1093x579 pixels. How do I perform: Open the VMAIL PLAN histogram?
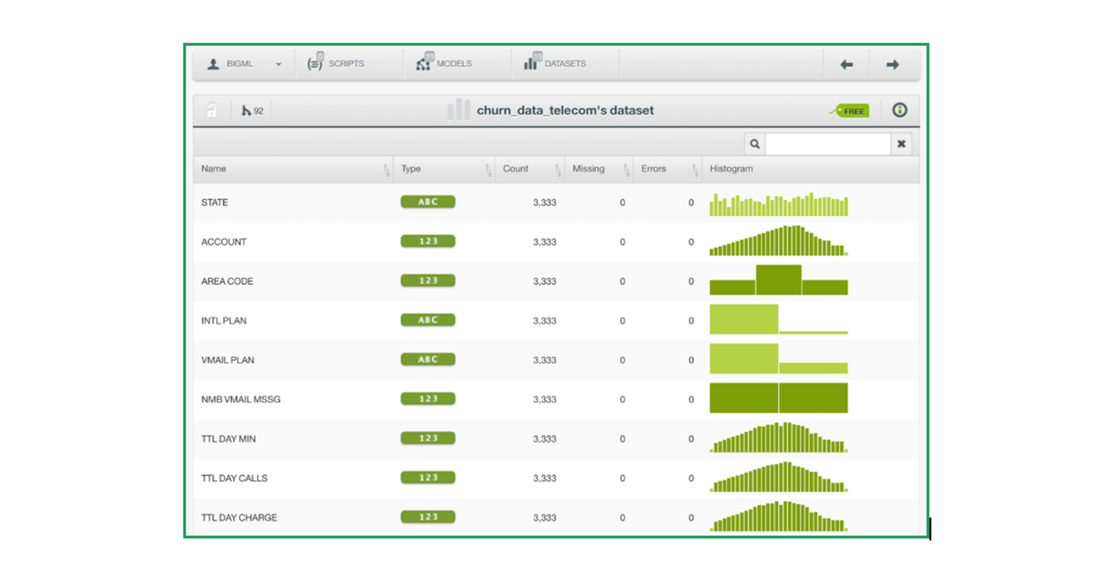pos(779,359)
